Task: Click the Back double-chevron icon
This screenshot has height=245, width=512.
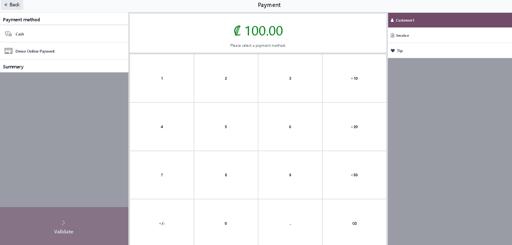Action: (6, 5)
